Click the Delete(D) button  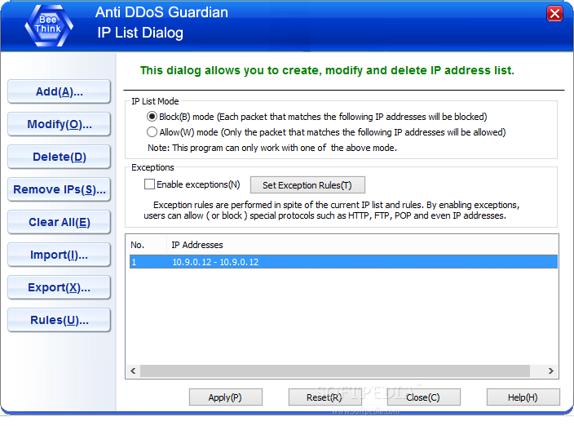[x=59, y=157]
